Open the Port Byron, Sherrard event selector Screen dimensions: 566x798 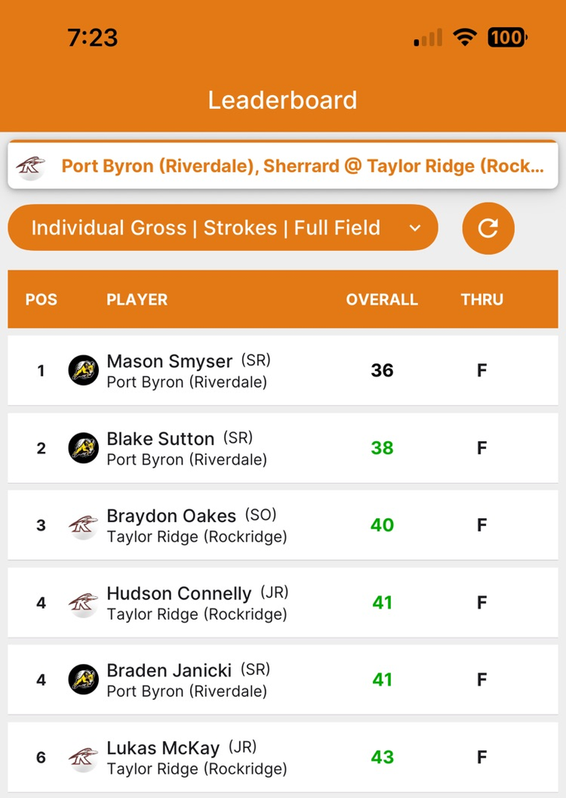click(x=283, y=165)
